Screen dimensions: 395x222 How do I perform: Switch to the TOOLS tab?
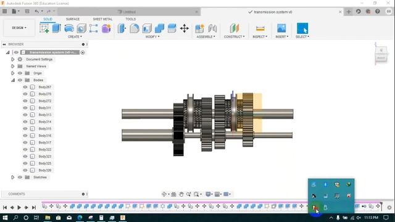[x=130, y=19]
